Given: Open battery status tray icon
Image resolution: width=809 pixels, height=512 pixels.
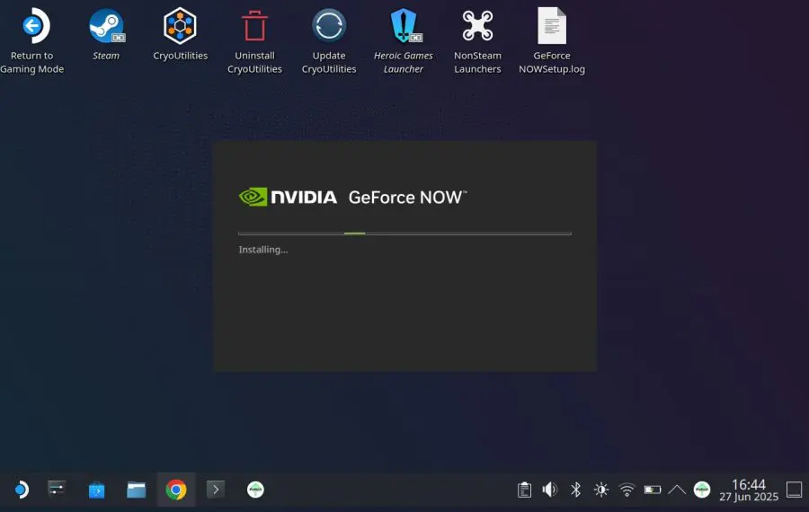Looking at the screenshot, I should 653,490.
